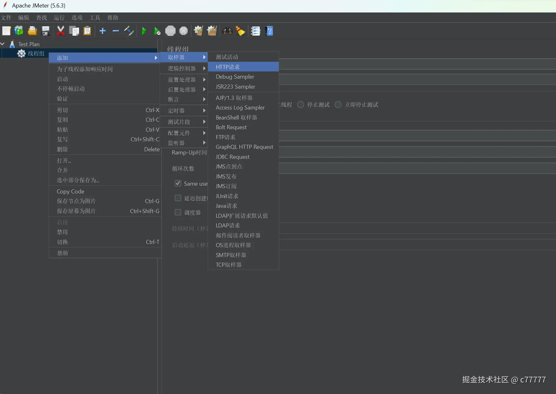Image resolution: width=556 pixels, height=394 pixels.
Task: Click the Open file folder icon
Action: [x=32, y=31]
